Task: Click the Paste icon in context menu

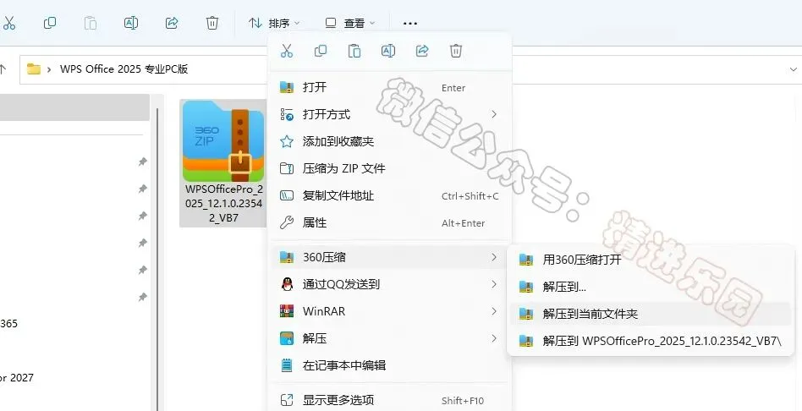Action: coord(354,51)
